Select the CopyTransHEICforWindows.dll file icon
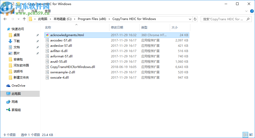This screenshot has width=255, height=138. (x=47, y=67)
